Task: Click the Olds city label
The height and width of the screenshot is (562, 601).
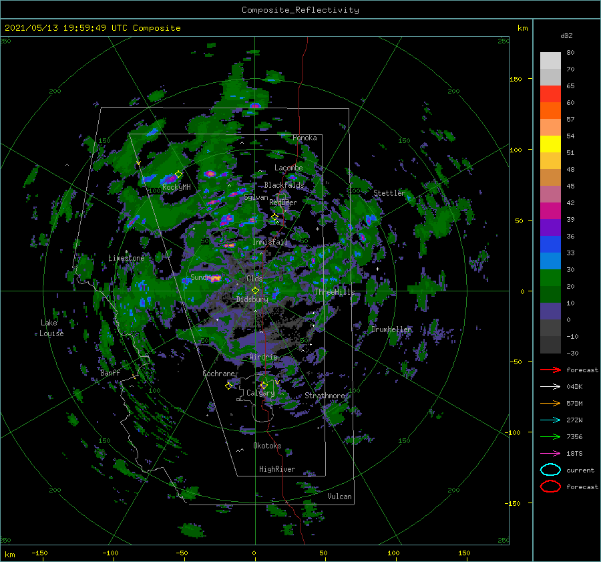Action: pyautogui.click(x=254, y=278)
